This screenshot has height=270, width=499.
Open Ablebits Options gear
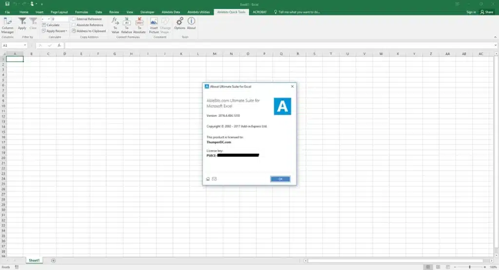[x=179, y=23]
